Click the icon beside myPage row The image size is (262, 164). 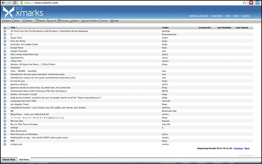5,128
